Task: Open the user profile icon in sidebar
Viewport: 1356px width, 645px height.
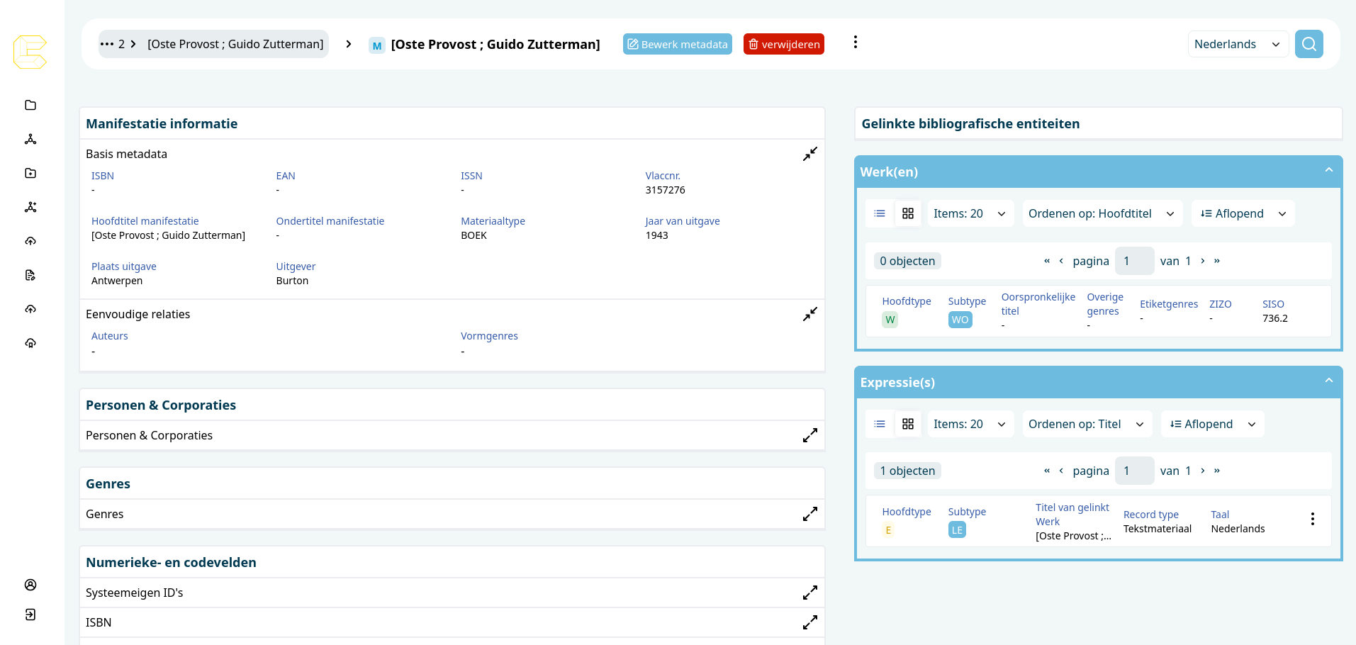Action: click(30, 585)
